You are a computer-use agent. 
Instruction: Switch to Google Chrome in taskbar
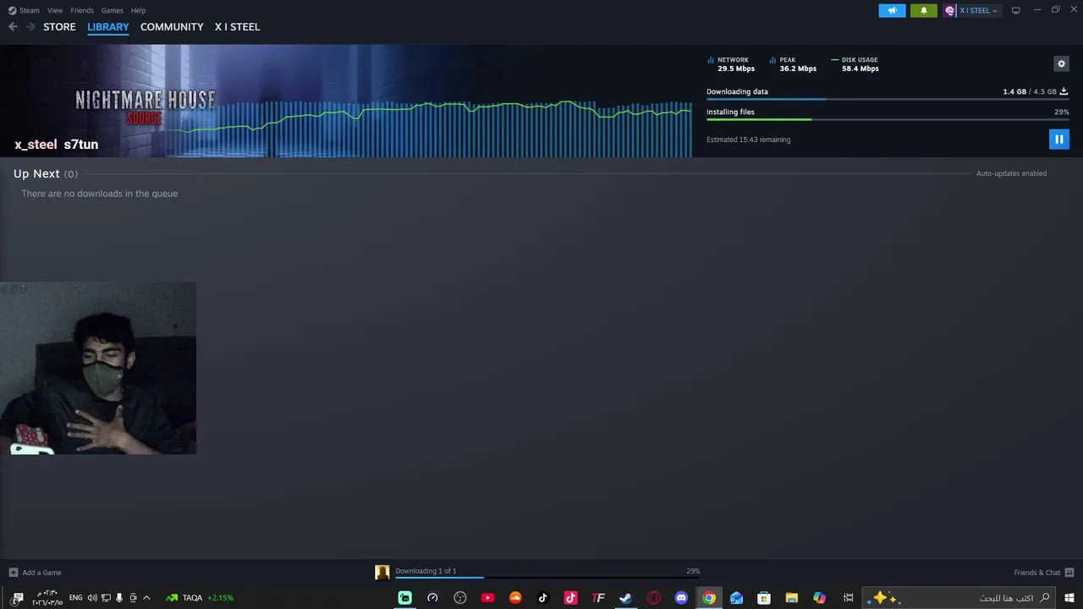pos(709,598)
